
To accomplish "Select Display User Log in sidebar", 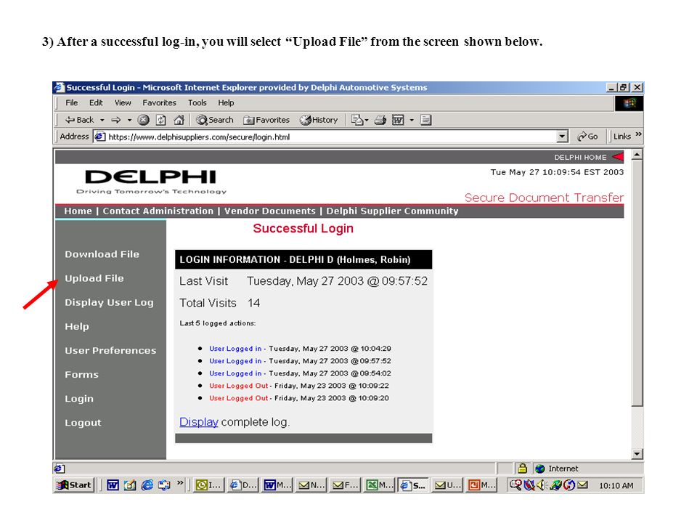I will click(109, 303).
